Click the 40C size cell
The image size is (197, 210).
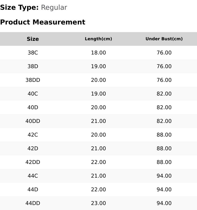(x=33, y=94)
